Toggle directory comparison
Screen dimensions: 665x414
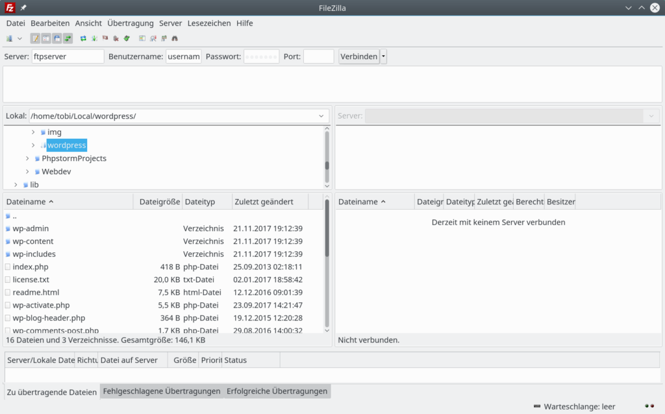coord(153,38)
